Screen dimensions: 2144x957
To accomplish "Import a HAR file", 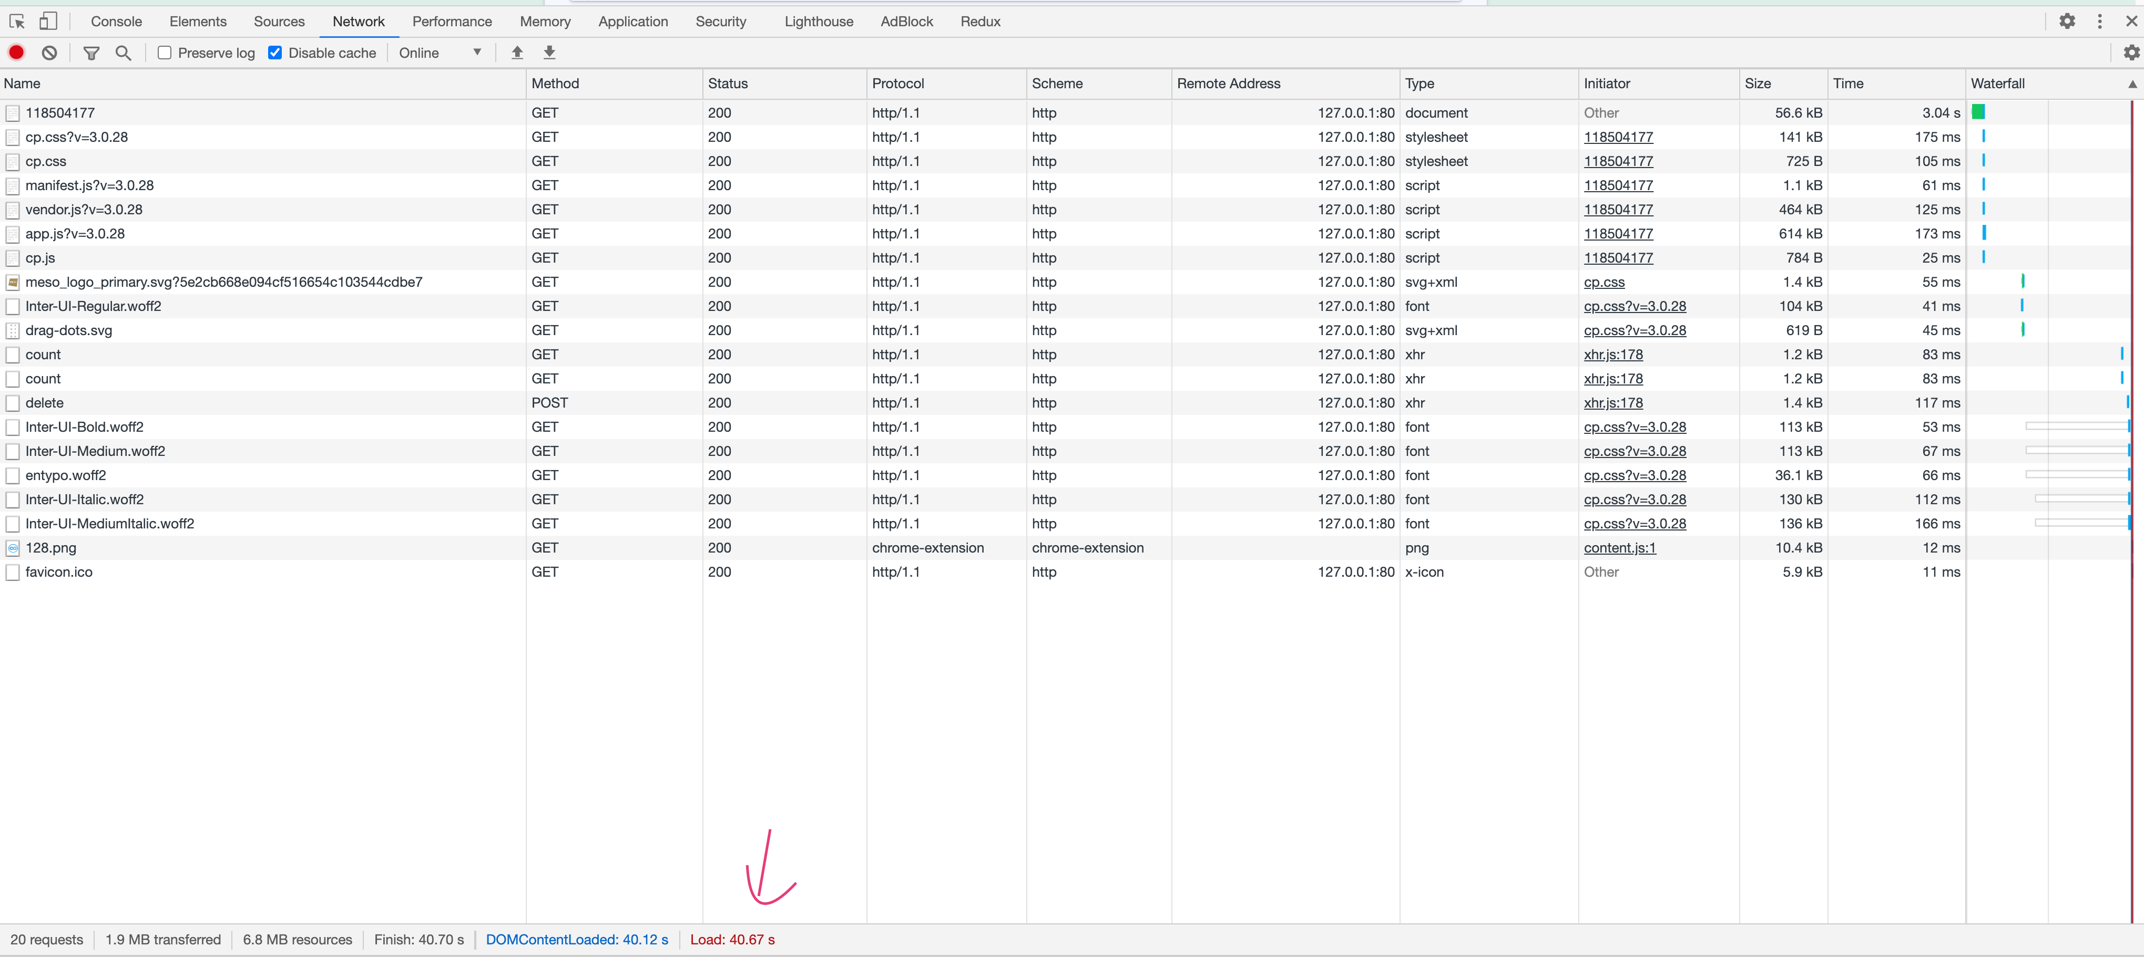I will [x=517, y=53].
